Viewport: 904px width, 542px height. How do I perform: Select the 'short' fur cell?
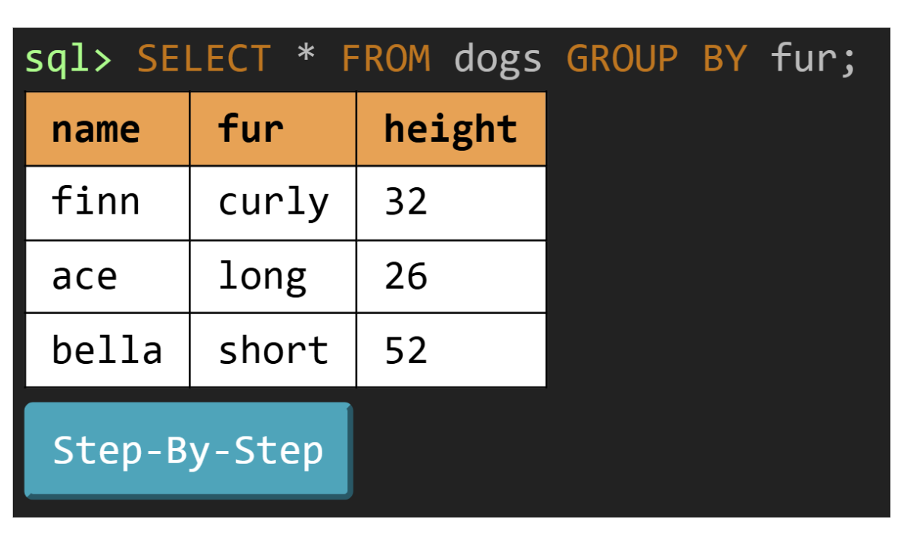(273, 350)
